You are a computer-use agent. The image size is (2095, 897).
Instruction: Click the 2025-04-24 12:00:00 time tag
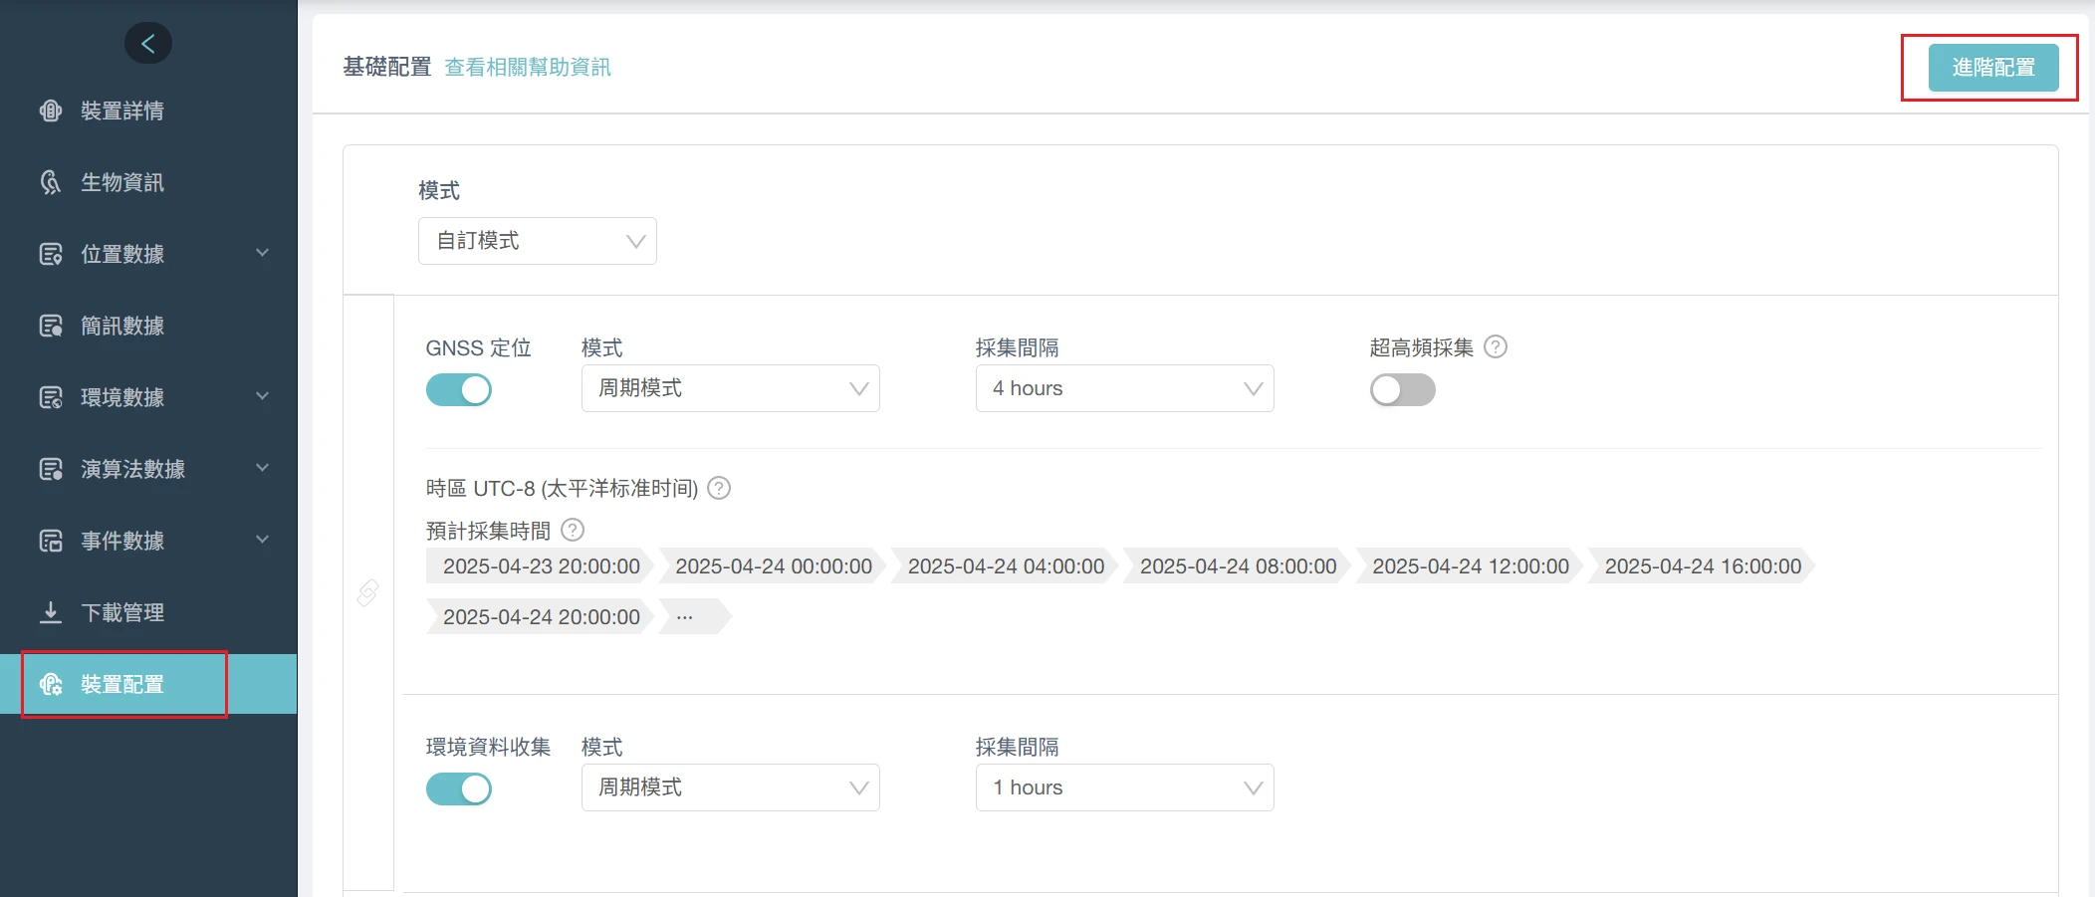pos(1470,566)
